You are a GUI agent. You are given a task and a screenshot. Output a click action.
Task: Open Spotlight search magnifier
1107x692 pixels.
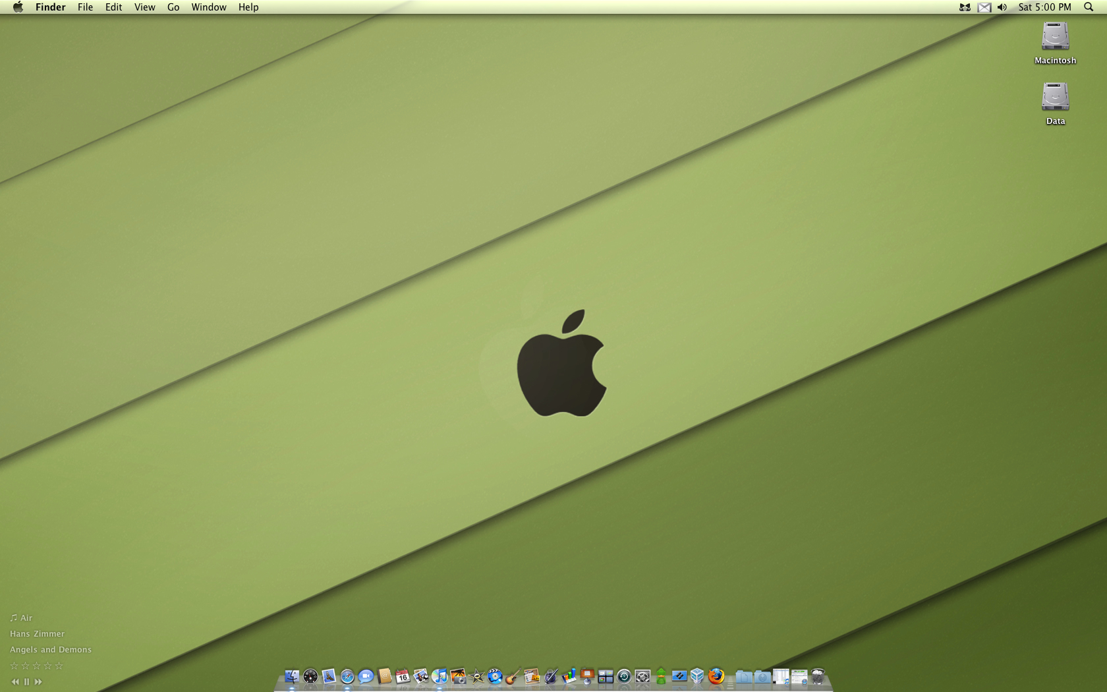(1088, 7)
